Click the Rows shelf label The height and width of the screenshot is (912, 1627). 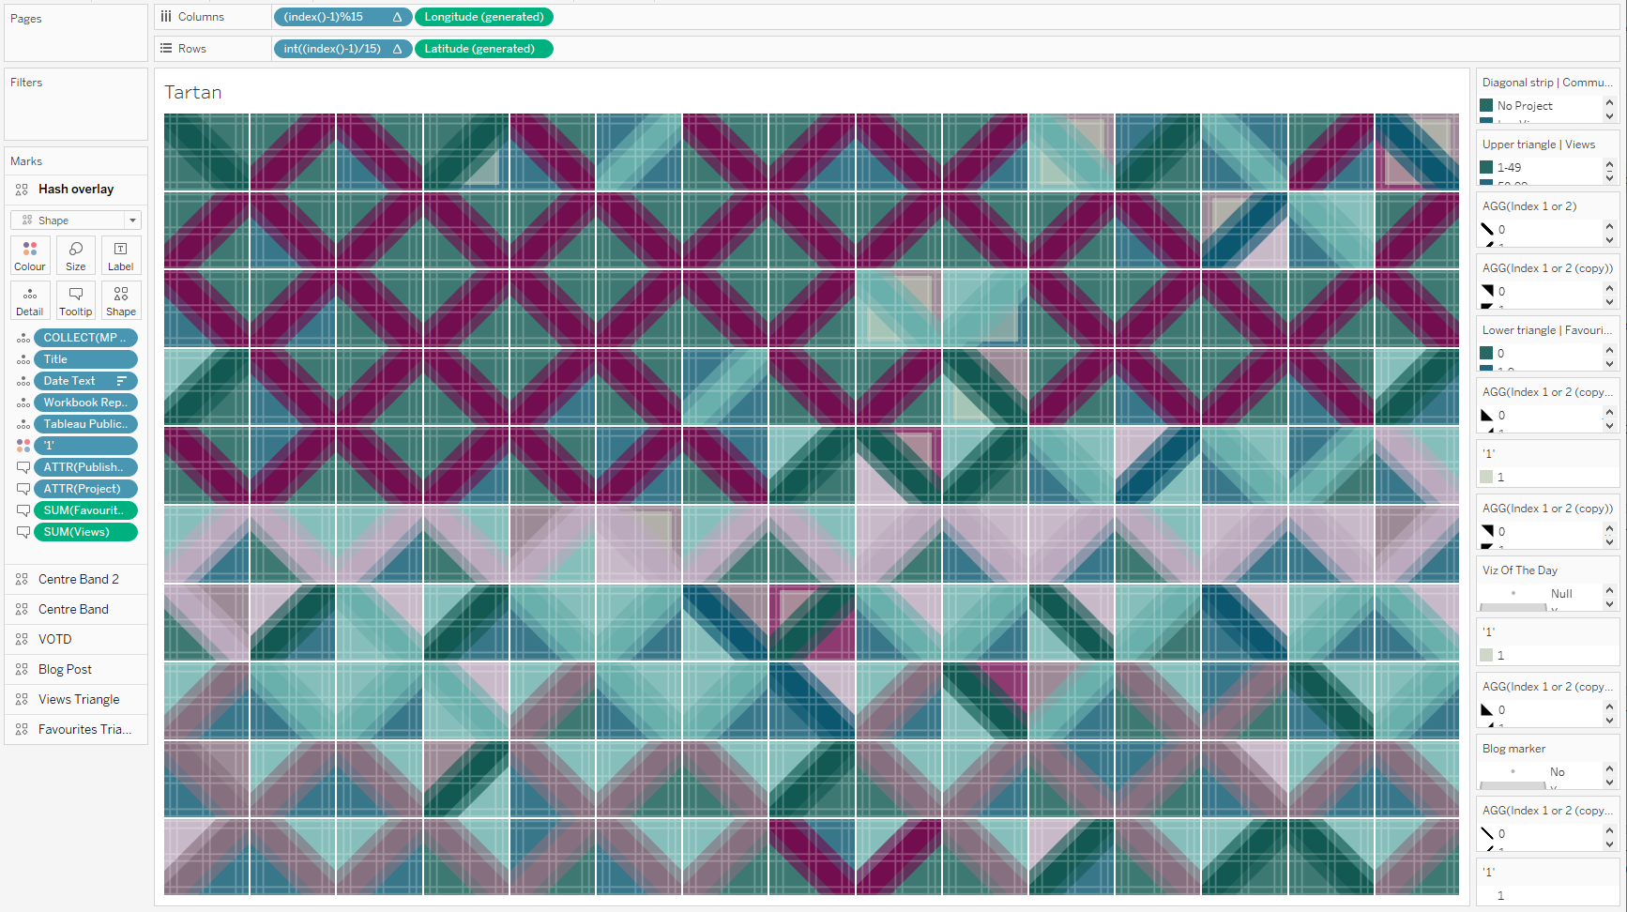coord(192,49)
